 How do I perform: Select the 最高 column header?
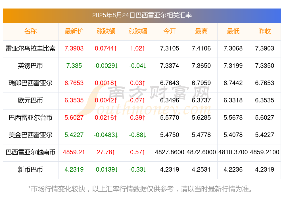pyautogui.click(x=201, y=31)
